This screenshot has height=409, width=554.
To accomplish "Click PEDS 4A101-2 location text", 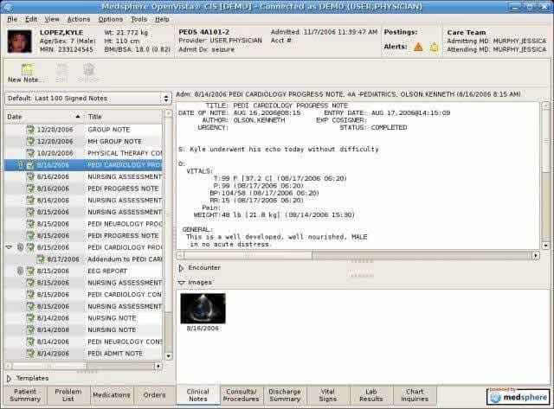I will click(204, 32).
